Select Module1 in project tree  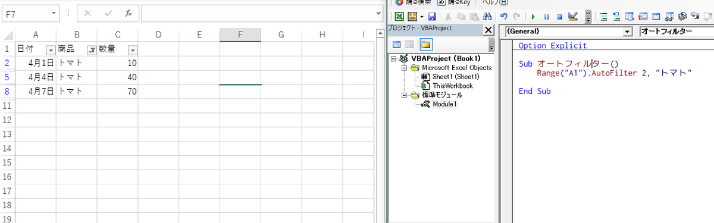click(439, 104)
